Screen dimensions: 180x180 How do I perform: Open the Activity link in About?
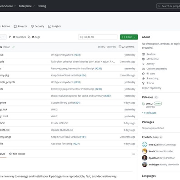click(x=150, y=64)
